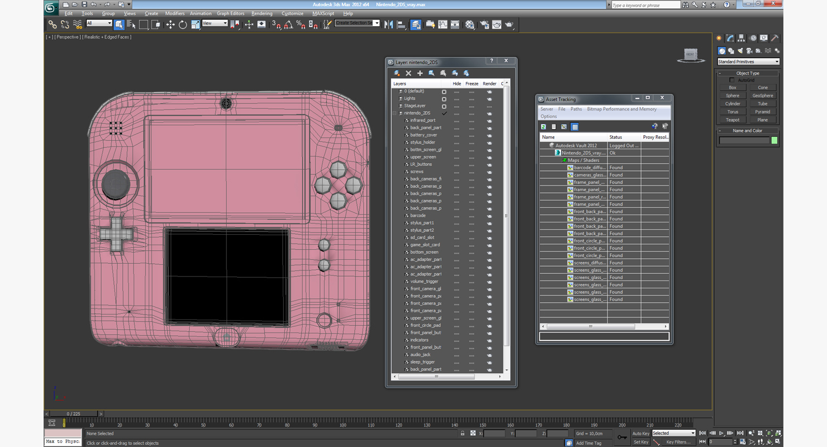Toggle Hide for barcode object row
The height and width of the screenshot is (447, 827).
[457, 216]
